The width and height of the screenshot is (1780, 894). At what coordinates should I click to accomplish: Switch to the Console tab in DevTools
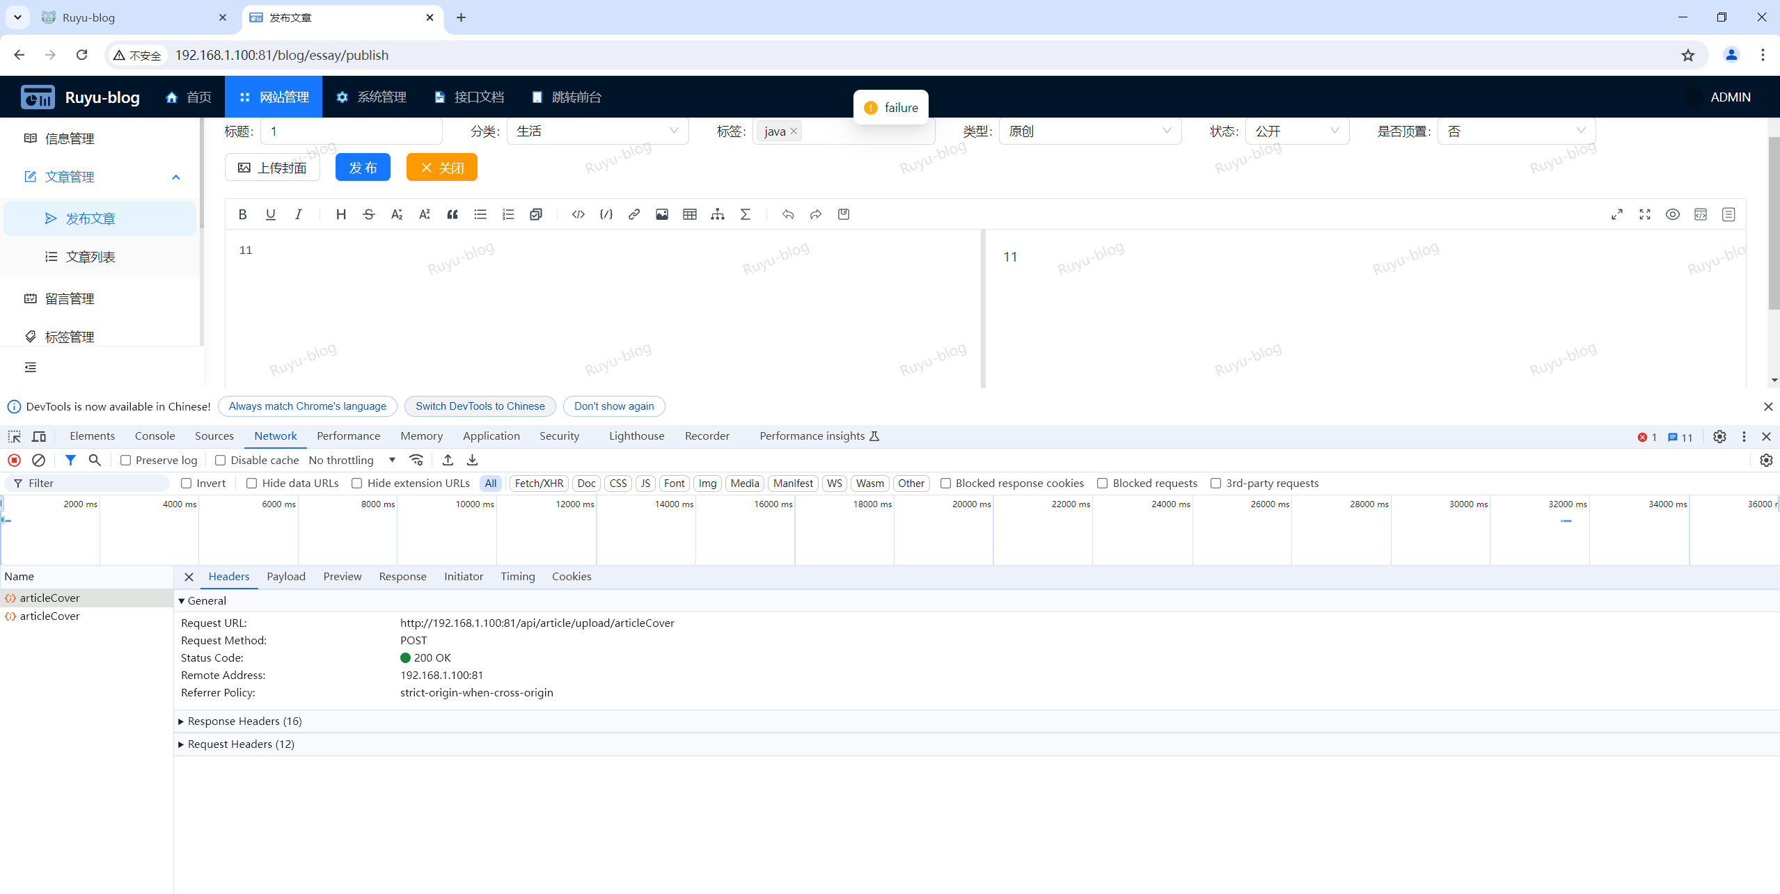pyautogui.click(x=155, y=436)
